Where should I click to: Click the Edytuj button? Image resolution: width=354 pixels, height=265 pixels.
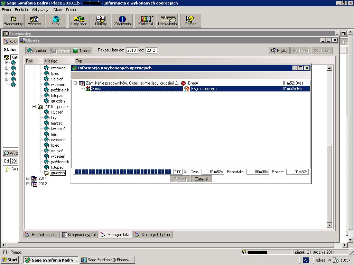pos(279,51)
